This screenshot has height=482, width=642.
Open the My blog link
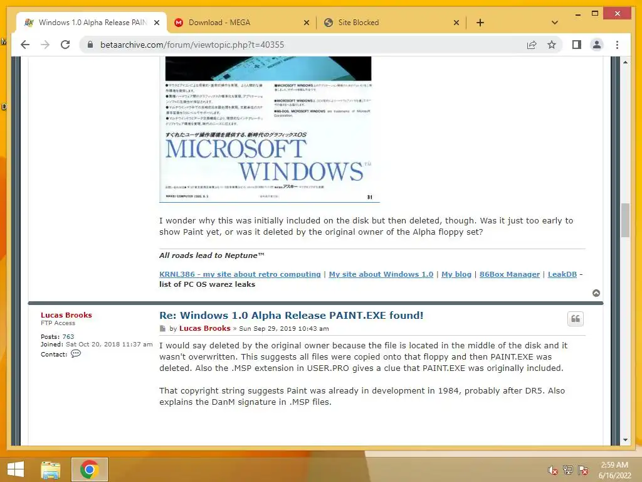(456, 274)
